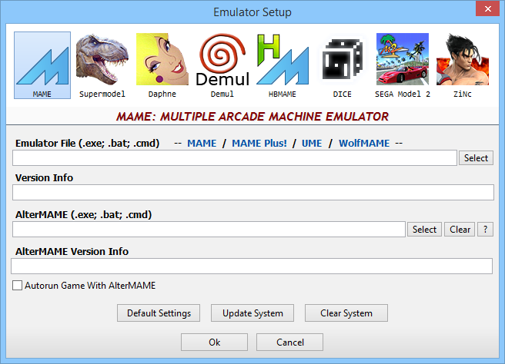Image resolution: width=505 pixels, height=364 pixels.
Task: Click Select next to Emulator File field
Action: 476,158
